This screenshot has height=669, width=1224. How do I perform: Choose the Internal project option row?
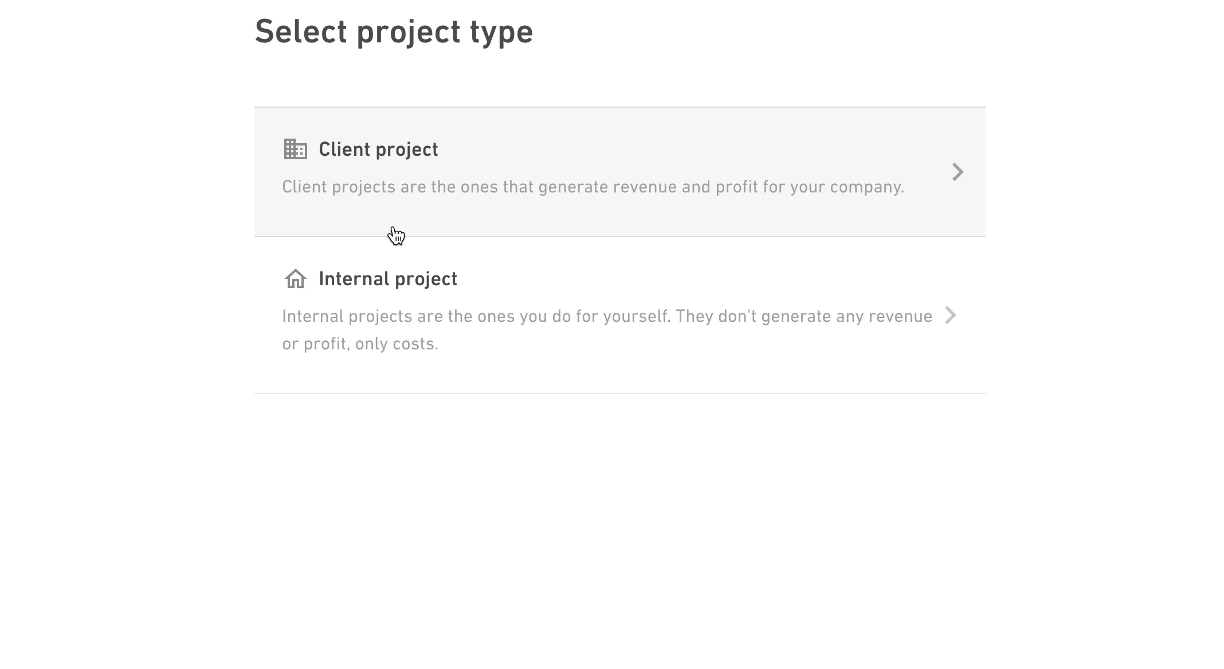click(x=620, y=315)
